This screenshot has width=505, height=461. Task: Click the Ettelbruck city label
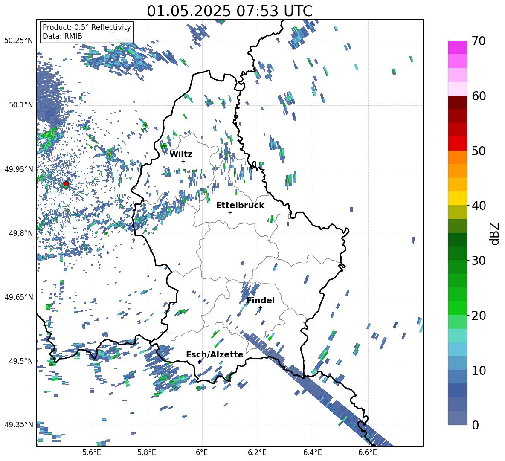pyautogui.click(x=240, y=206)
